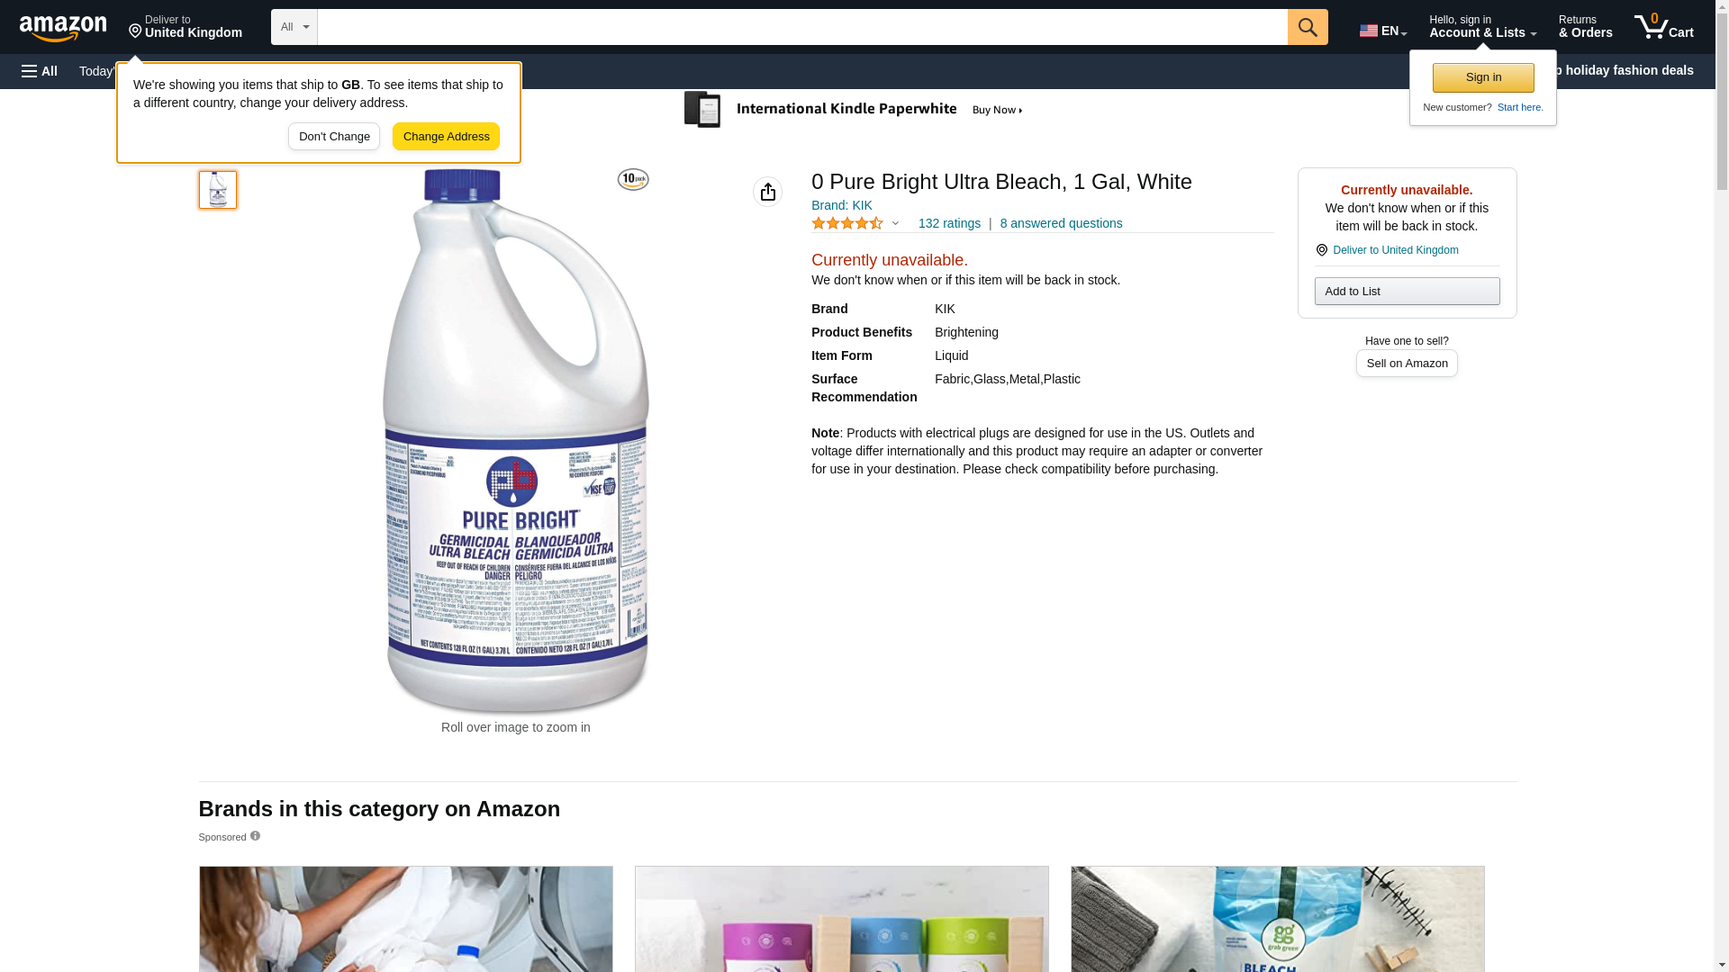This screenshot has width=1729, height=972.
Task: Click the search magnifier Go button
Action: click(x=1308, y=27)
